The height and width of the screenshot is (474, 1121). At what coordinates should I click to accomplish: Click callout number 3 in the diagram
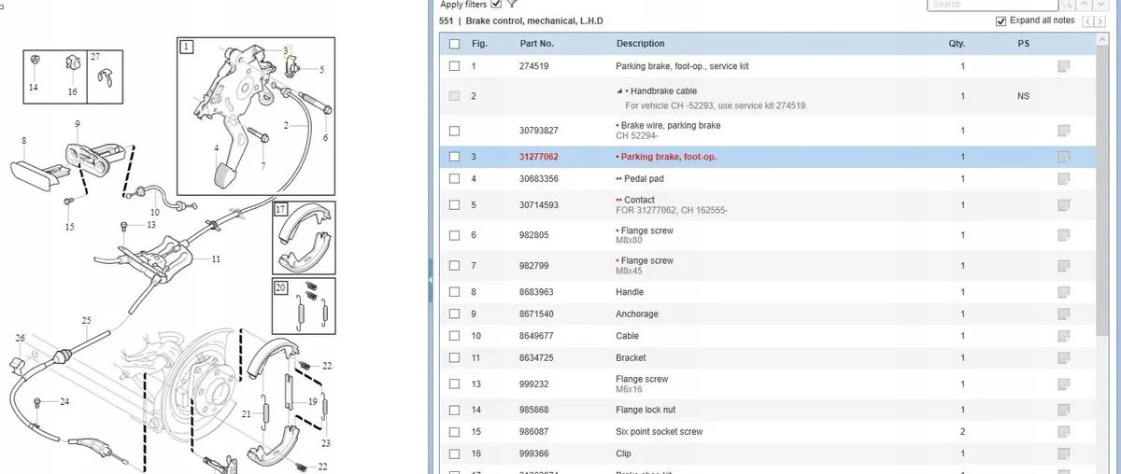[x=287, y=49]
